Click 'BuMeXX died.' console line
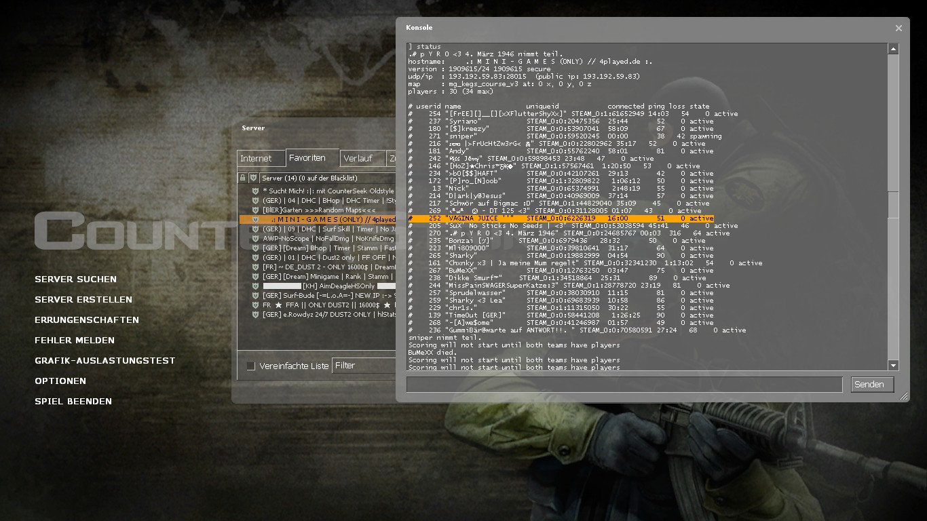The width and height of the screenshot is (927, 521). [432, 353]
